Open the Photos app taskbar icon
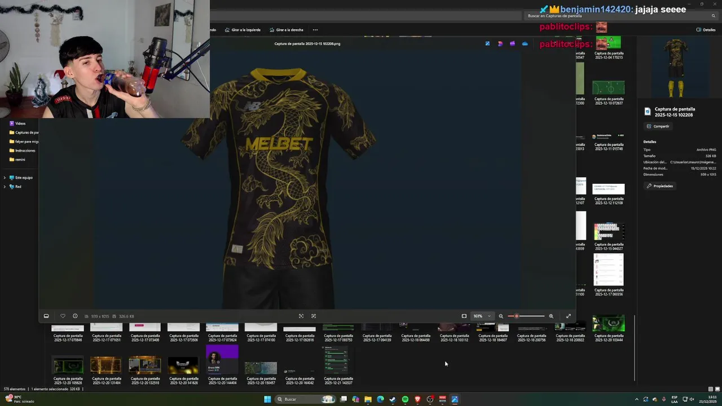The width and height of the screenshot is (722, 406). (x=455, y=399)
